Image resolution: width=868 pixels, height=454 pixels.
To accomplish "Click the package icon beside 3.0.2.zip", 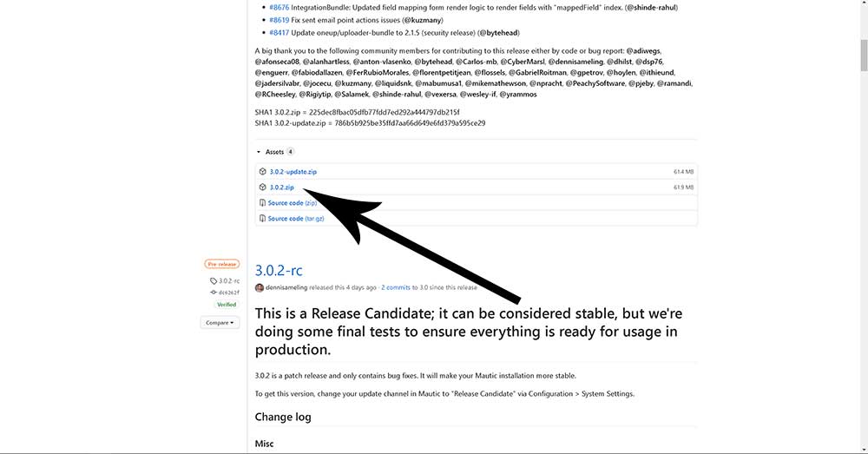I will [262, 188].
